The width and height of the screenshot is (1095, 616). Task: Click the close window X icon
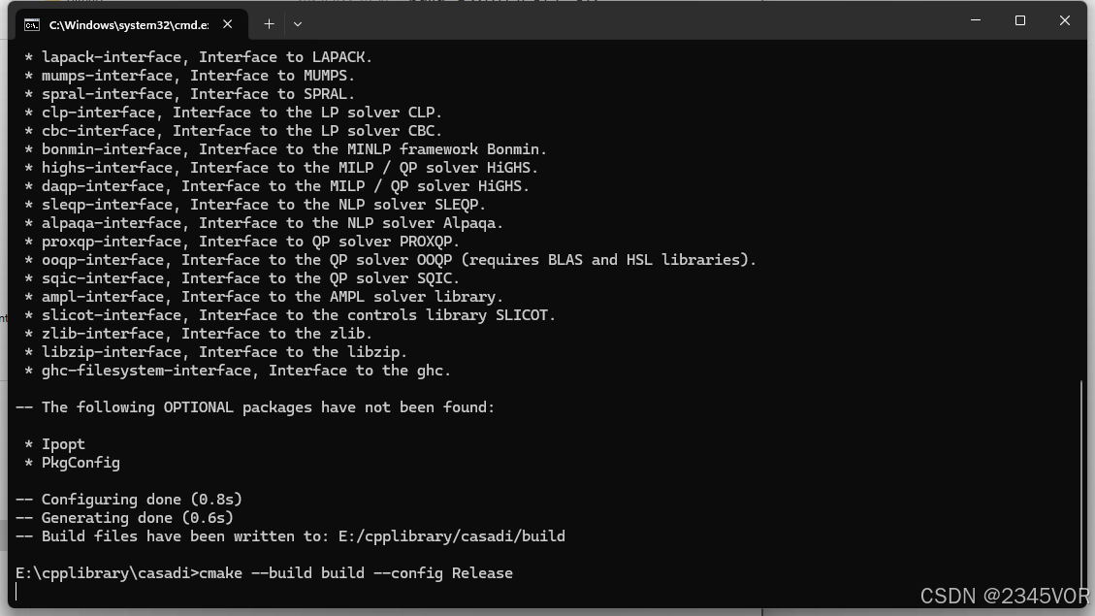[x=1064, y=20]
